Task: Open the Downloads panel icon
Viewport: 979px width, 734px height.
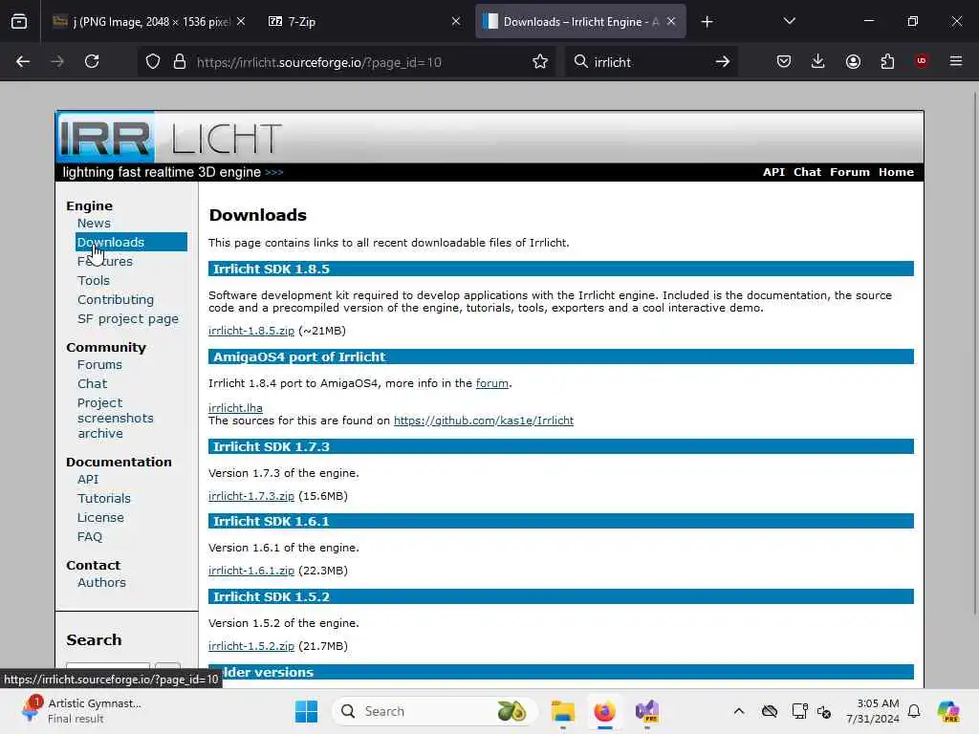Action: 818,62
